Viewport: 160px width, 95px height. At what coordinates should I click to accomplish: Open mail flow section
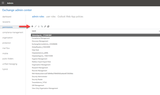pyautogui.click(x=6, y=48)
